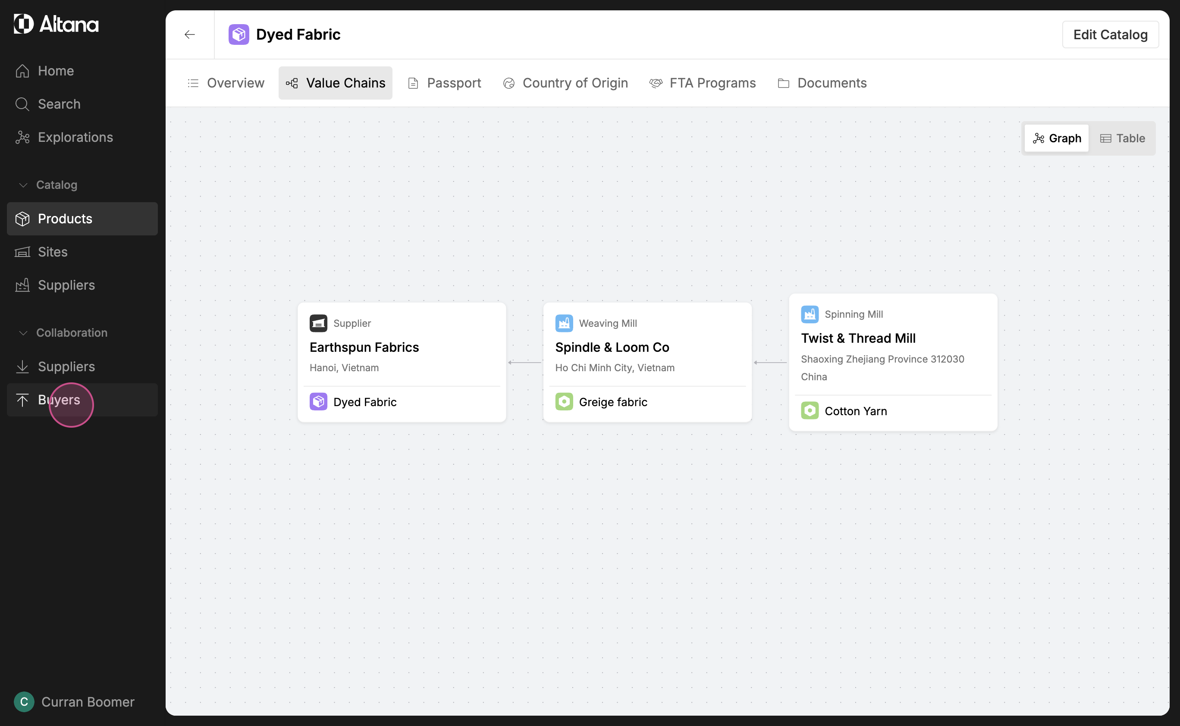Switch to Graph view
The image size is (1180, 726).
coord(1057,138)
